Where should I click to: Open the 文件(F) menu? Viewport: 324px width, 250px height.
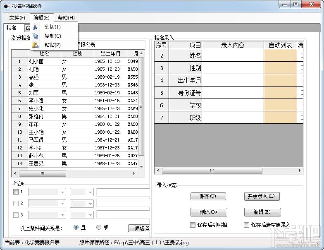tap(17, 18)
